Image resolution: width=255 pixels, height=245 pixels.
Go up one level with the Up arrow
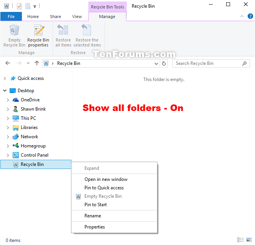pos(37,63)
